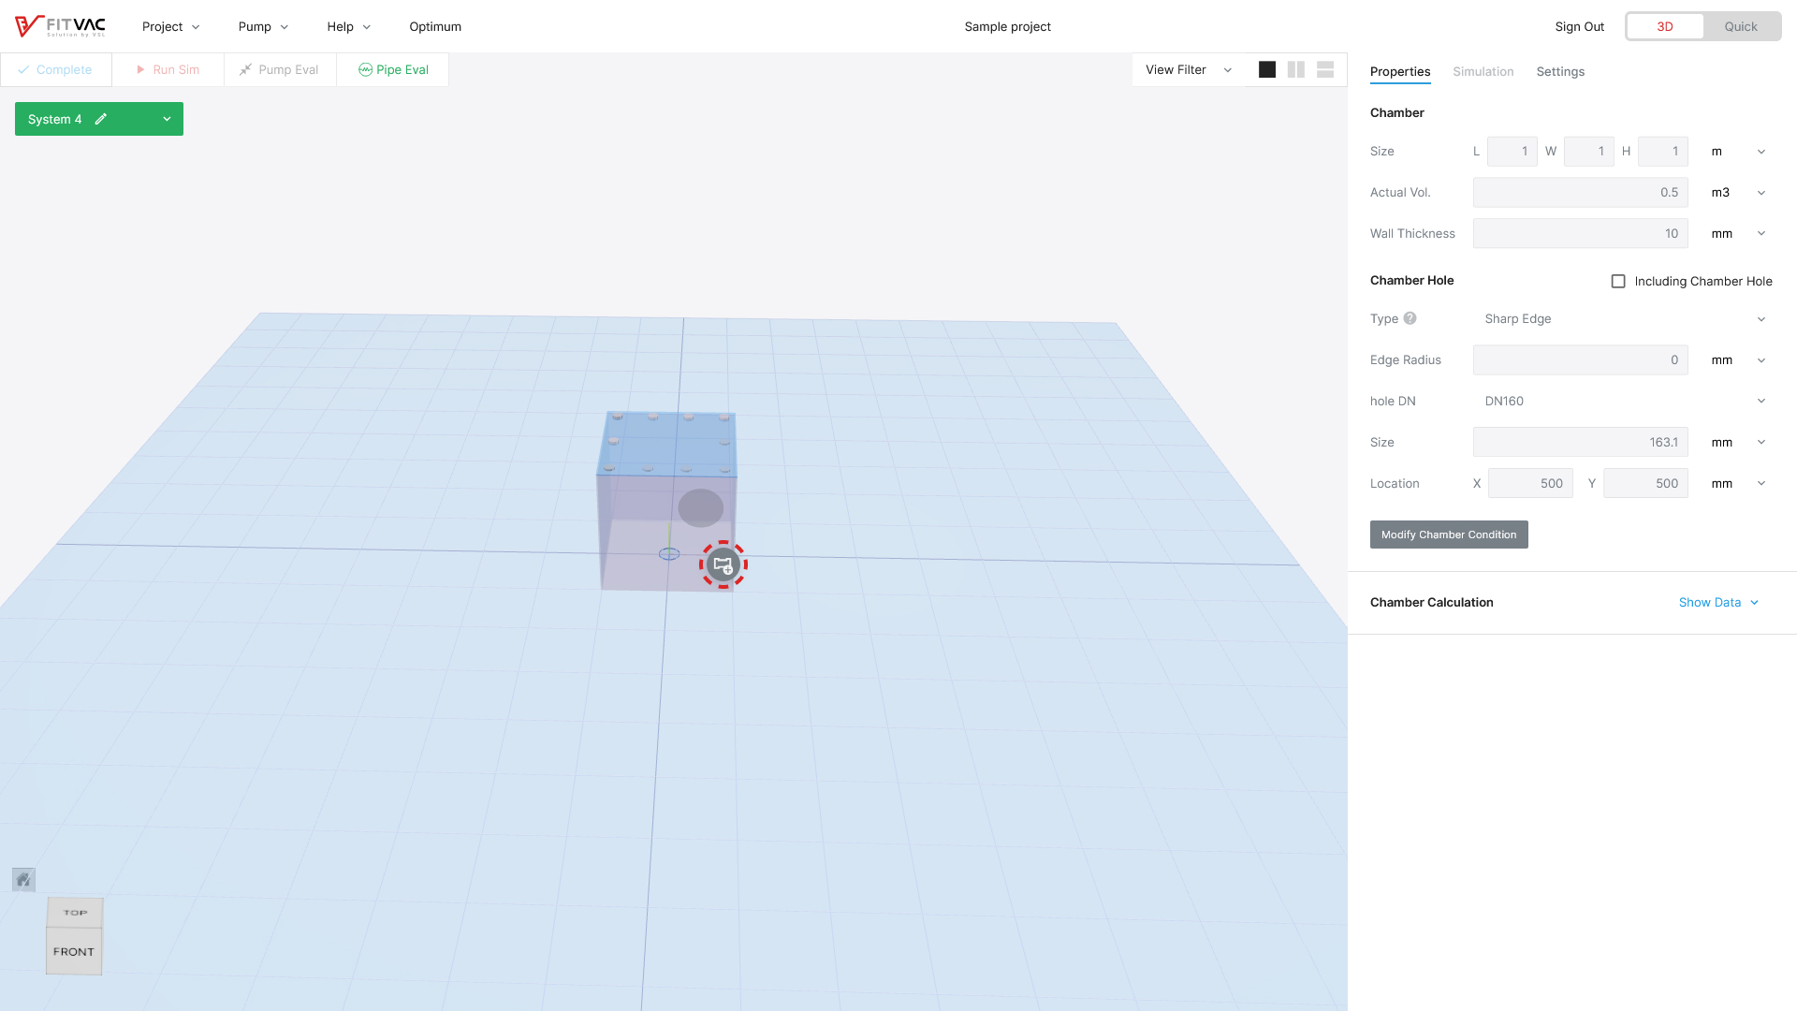Click the Sample project title
Screen dimensions: 1797x1011
point(1007,26)
